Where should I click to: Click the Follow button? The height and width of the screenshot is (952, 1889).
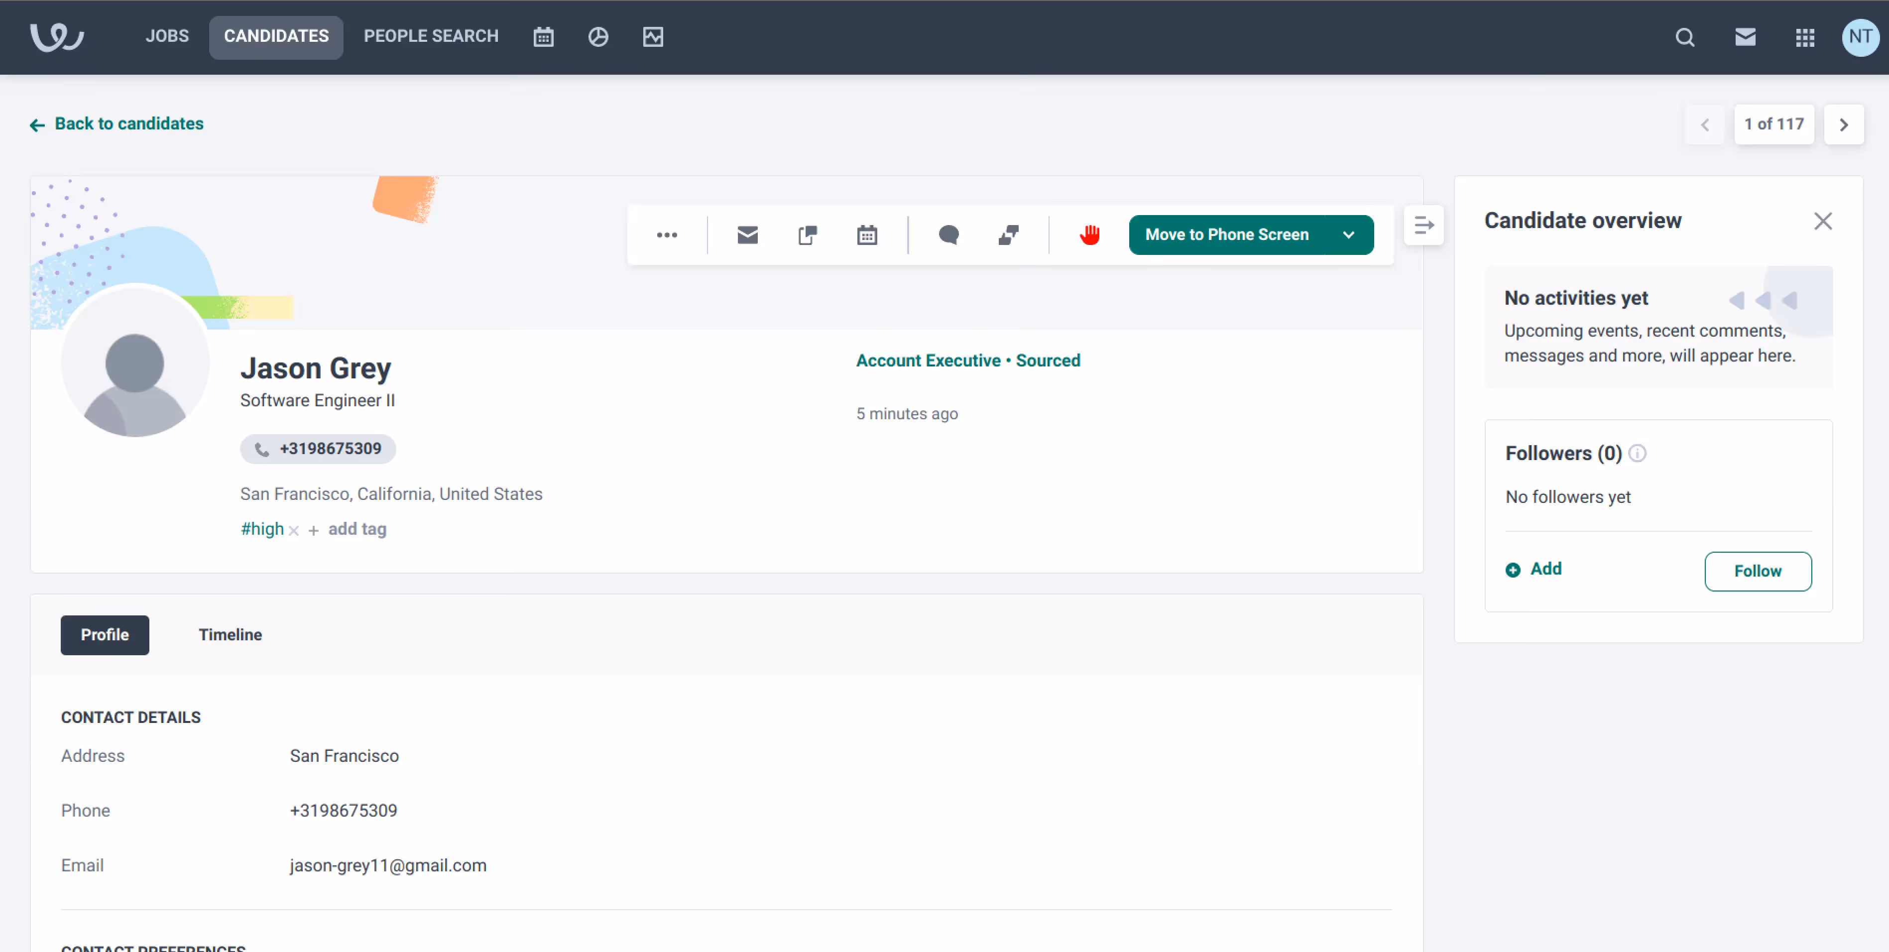tap(1758, 571)
